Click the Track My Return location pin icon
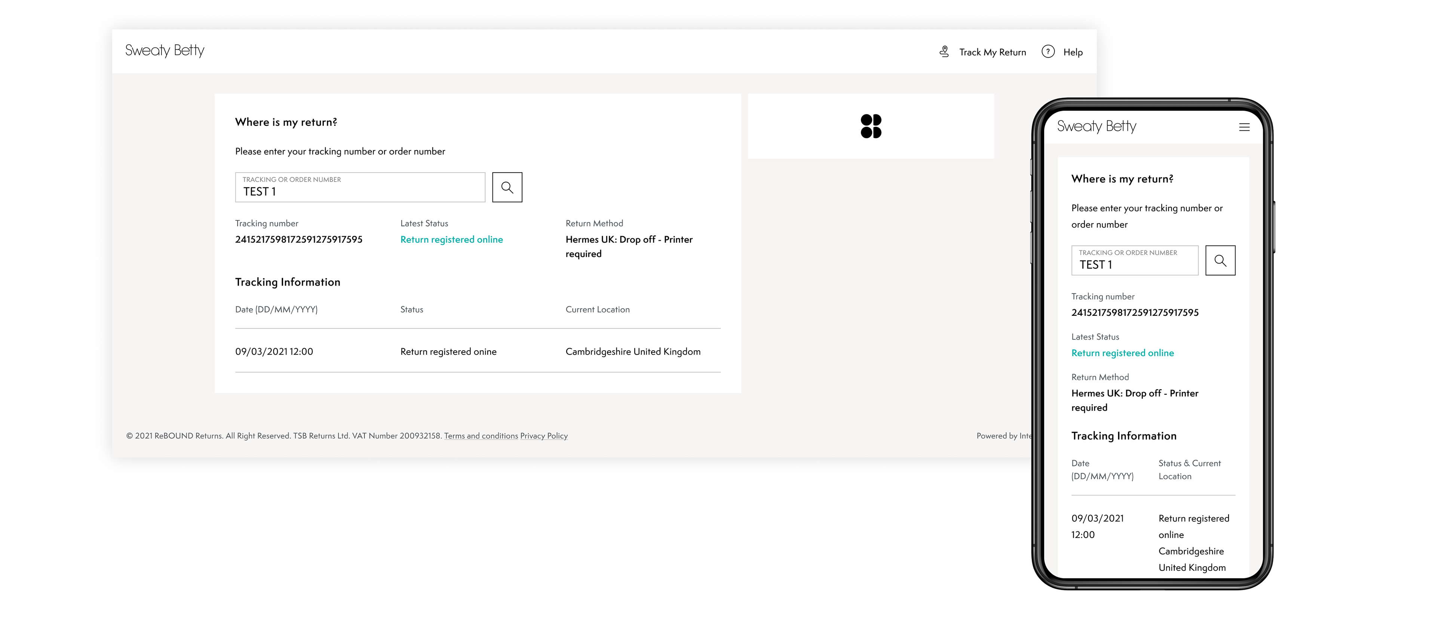 click(x=944, y=52)
